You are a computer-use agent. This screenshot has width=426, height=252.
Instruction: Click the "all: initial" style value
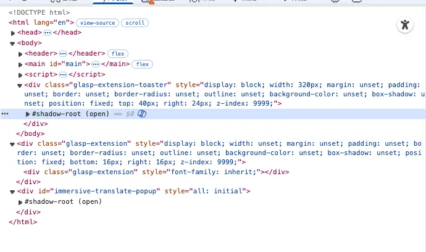(217, 191)
